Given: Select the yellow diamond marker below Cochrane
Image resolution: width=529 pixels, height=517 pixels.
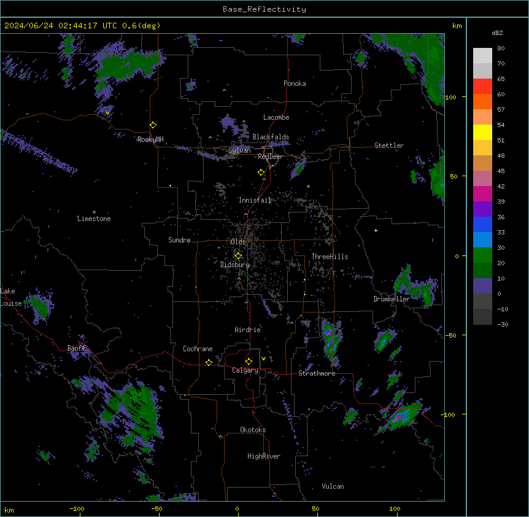Looking at the screenshot, I should click(209, 362).
